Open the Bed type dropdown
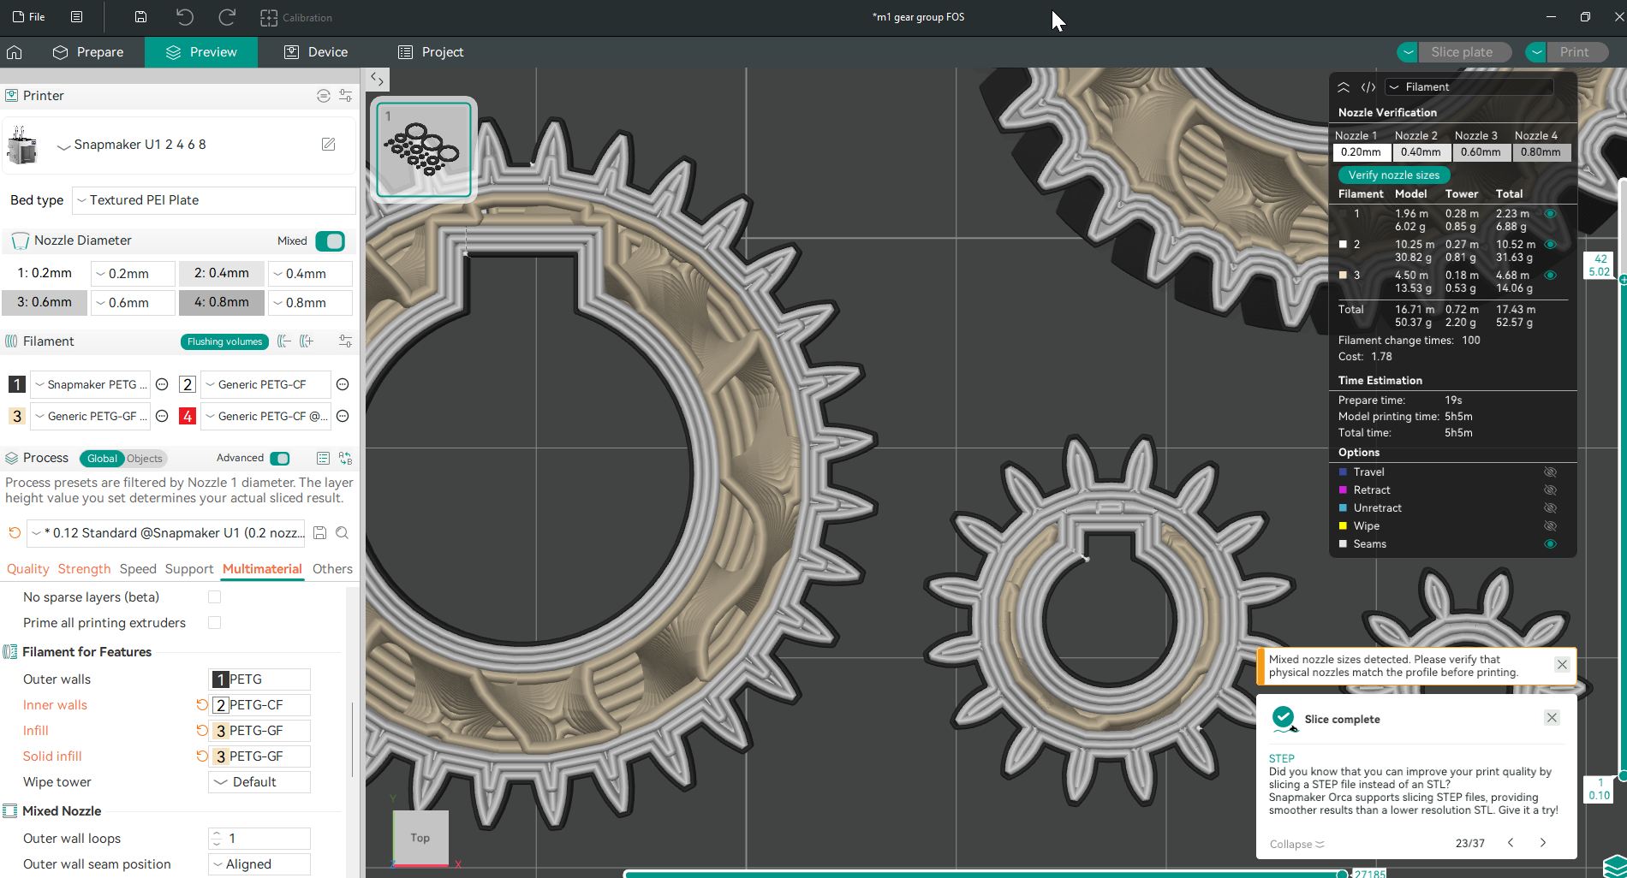Image resolution: width=1627 pixels, height=878 pixels. tap(214, 200)
